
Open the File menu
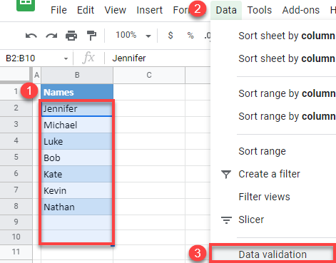click(58, 10)
